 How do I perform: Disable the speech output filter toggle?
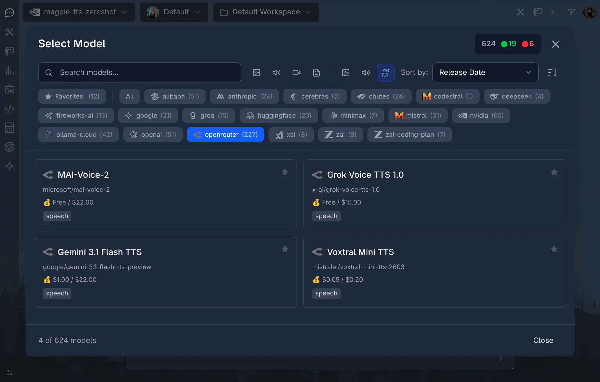click(x=385, y=73)
